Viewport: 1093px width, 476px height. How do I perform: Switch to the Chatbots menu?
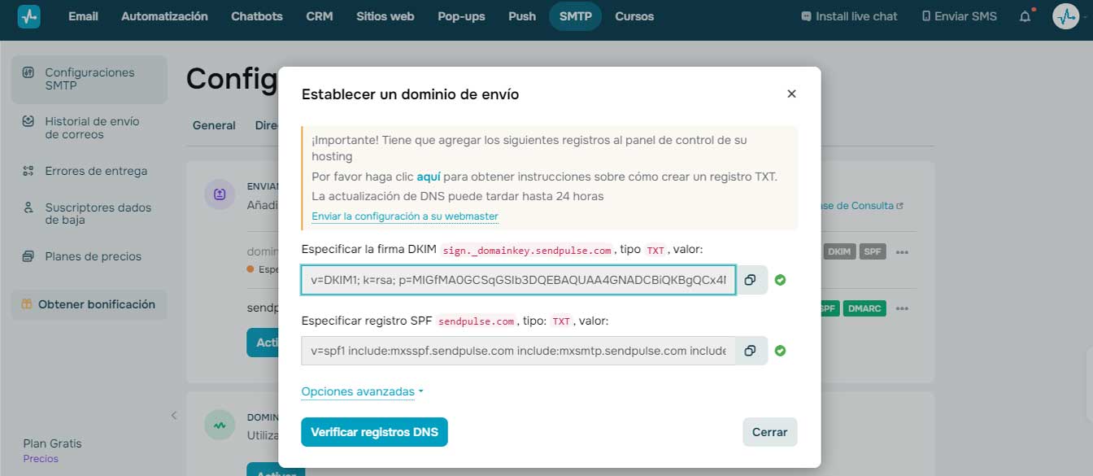tap(256, 16)
